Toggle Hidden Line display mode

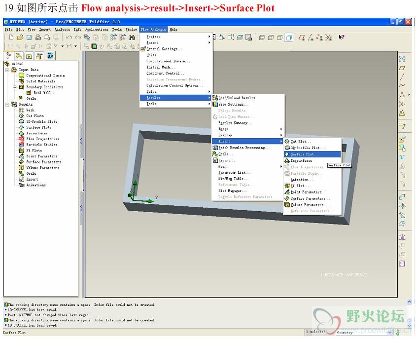pos(271,38)
